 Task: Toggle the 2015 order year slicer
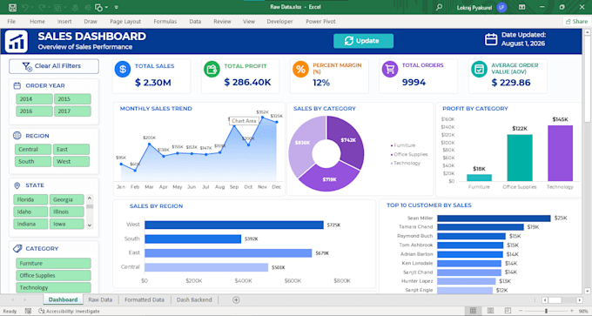click(x=72, y=99)
